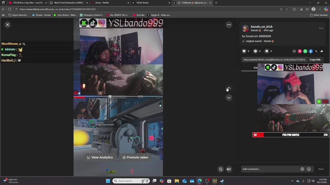Open Steam from the taskbar

click(x=222, y=181)
